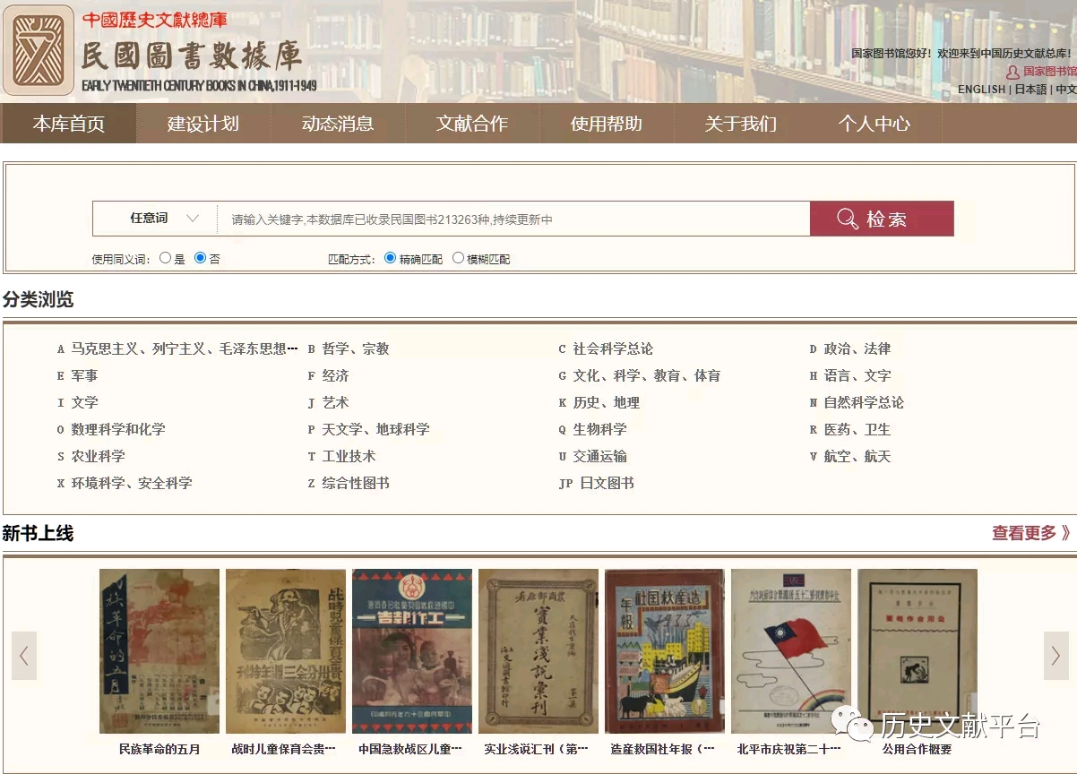This screenshot has width=1077, height=774.
Task: Open book cover 公用合作概要
Action: tap(918, 651)
